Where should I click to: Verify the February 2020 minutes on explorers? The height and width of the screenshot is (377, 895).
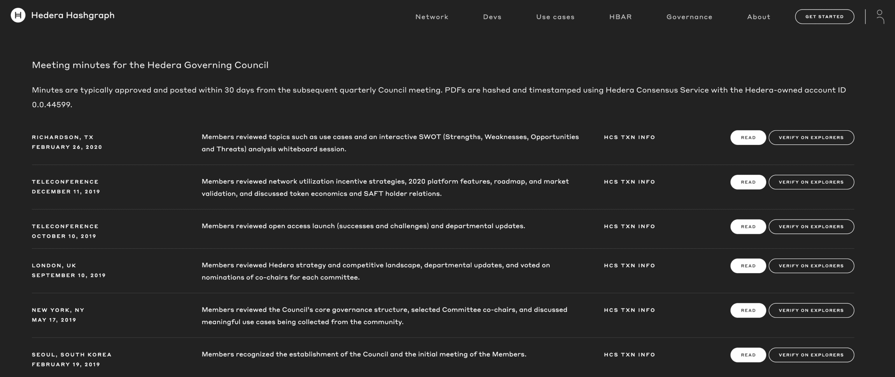(x=811, y=137)
